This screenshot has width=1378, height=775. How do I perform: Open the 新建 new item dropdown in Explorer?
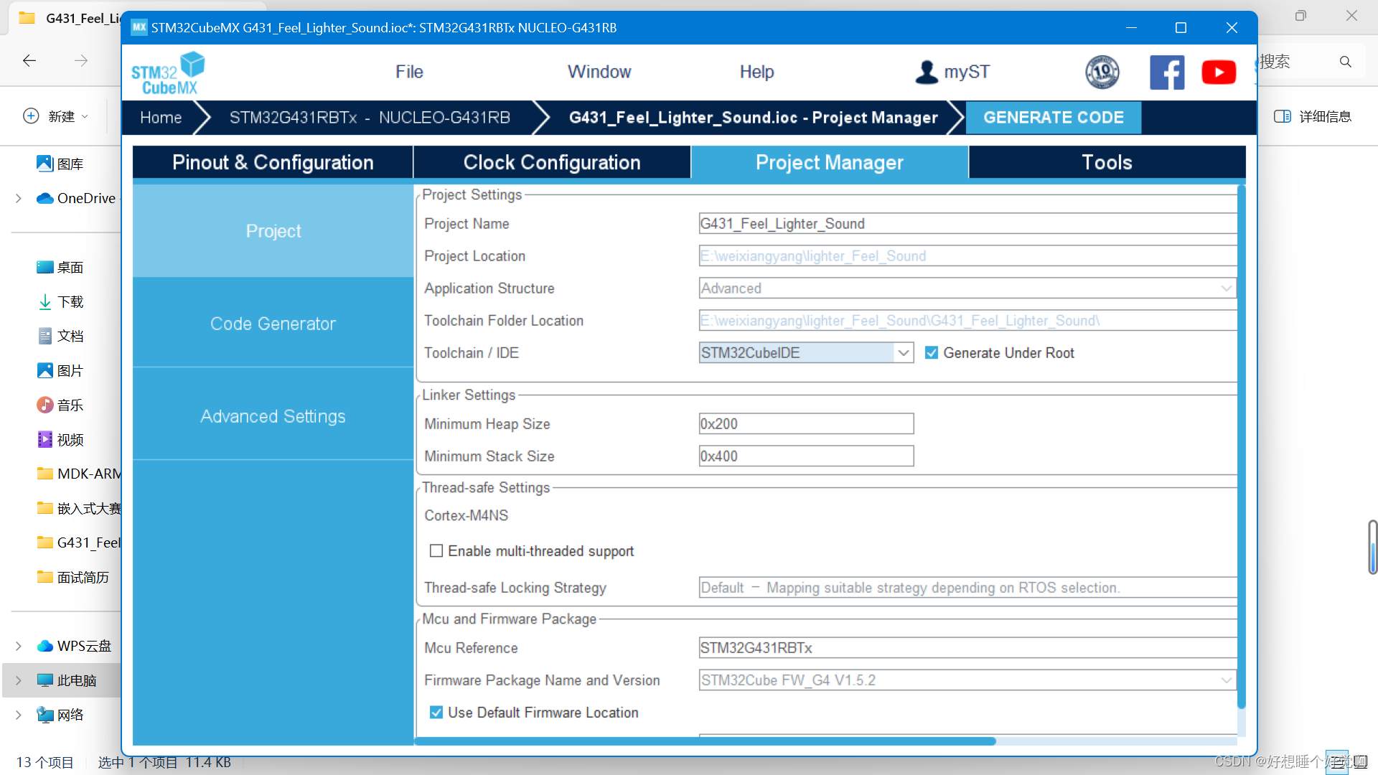coord(56,116)
